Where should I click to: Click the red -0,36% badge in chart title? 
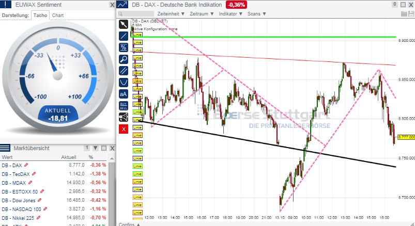[236, 5]
